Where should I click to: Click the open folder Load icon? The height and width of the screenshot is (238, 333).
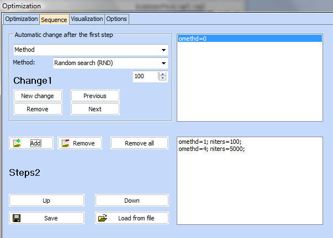coord(103,218)
